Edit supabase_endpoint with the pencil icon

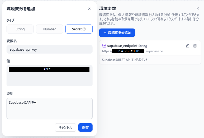click(187, 46)
